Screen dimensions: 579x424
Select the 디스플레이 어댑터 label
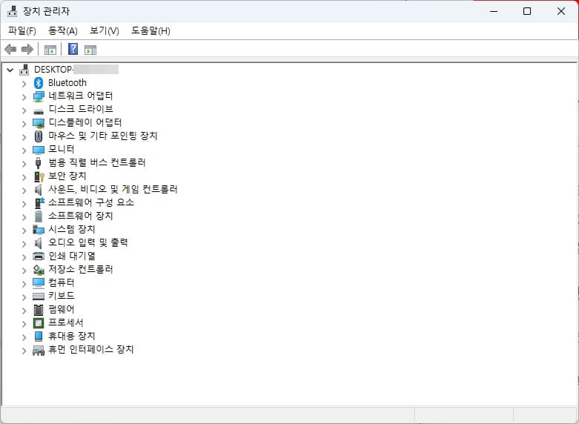click(85, 122)
